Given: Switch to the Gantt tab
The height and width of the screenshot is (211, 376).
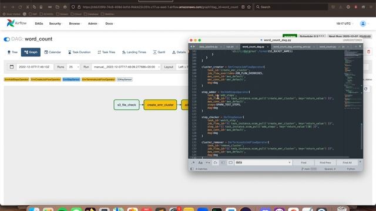Looking at the screenshot, I should point(159,52).
